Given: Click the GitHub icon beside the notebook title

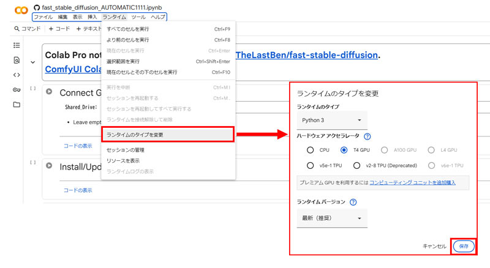Looking at the screenshot, I should click(37, 7).
